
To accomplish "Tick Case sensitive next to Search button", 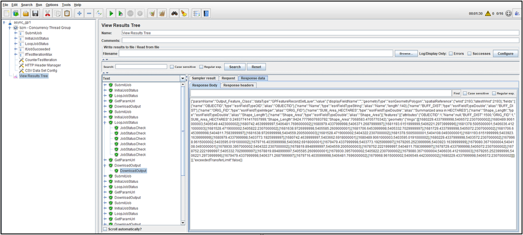I will click(172, 67).
